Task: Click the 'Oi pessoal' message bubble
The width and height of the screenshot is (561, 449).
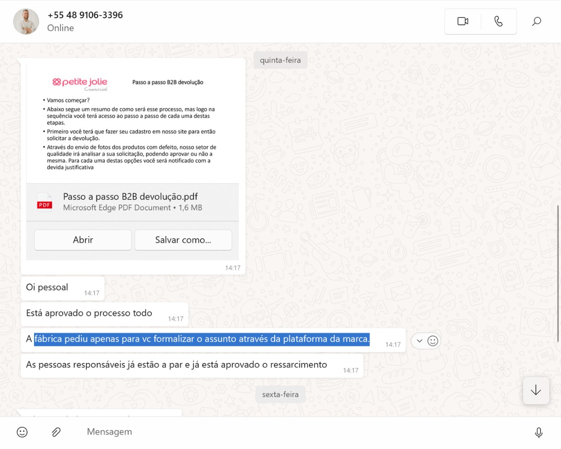Action: click(x=47, y=288)
